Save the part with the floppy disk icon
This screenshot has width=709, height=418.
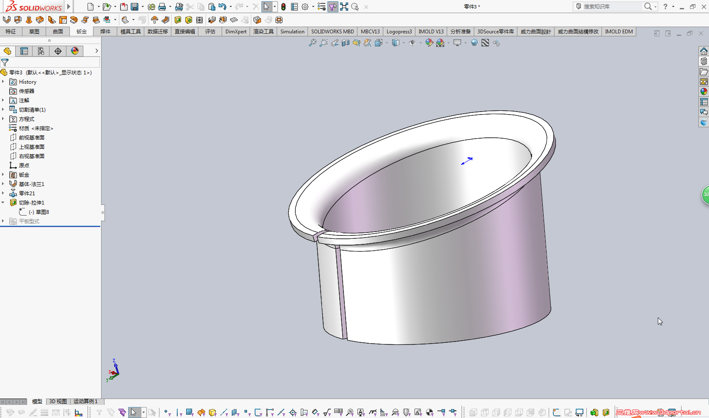point(135,7)
